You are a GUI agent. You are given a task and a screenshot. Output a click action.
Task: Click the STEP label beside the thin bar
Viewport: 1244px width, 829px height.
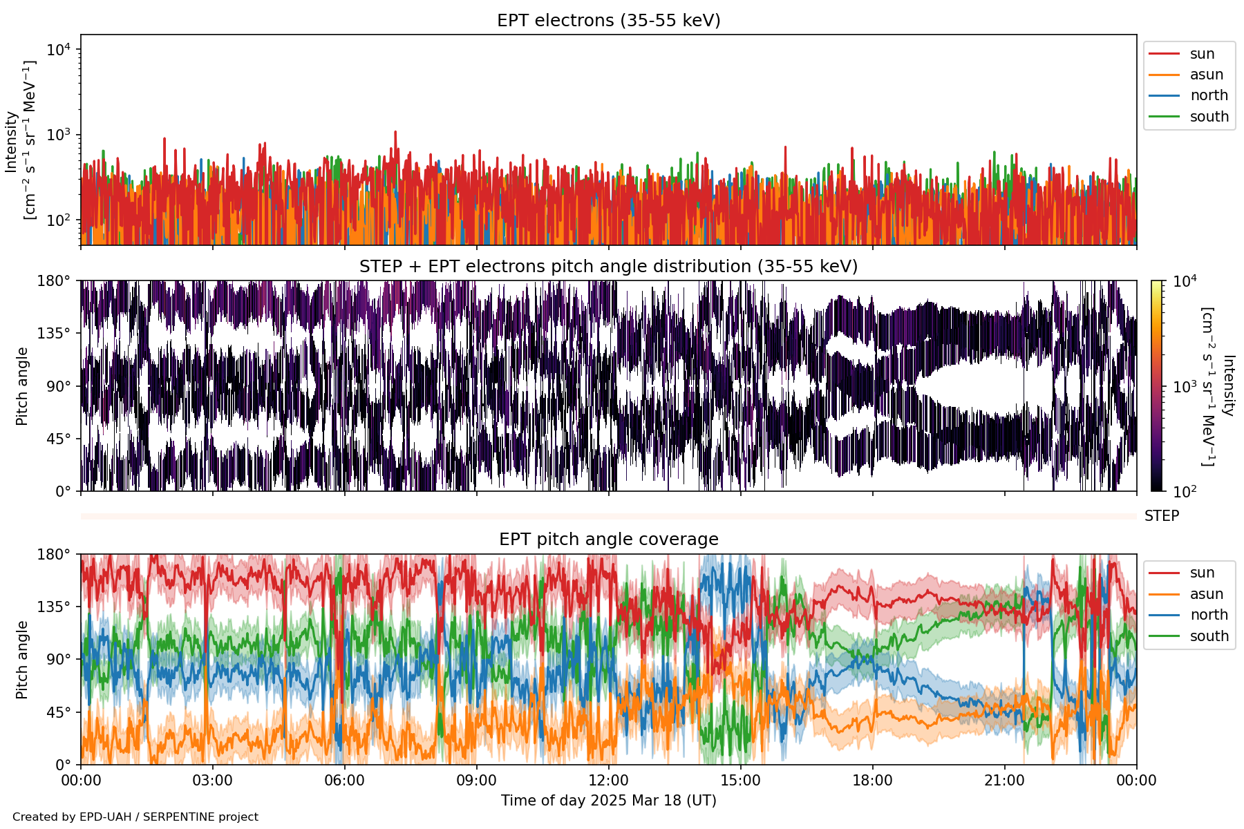(1161, 516)
